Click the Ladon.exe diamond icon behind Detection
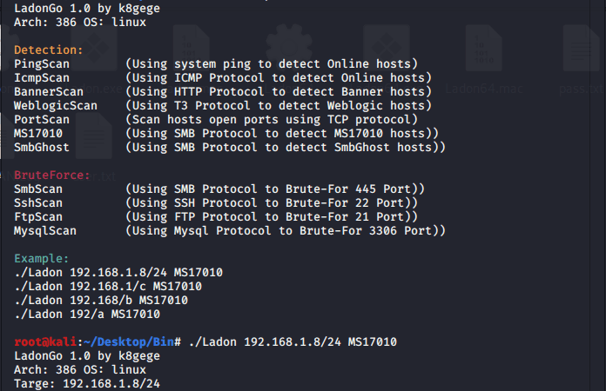The width and height of the screenshot is (606, 391). point(94,48)
